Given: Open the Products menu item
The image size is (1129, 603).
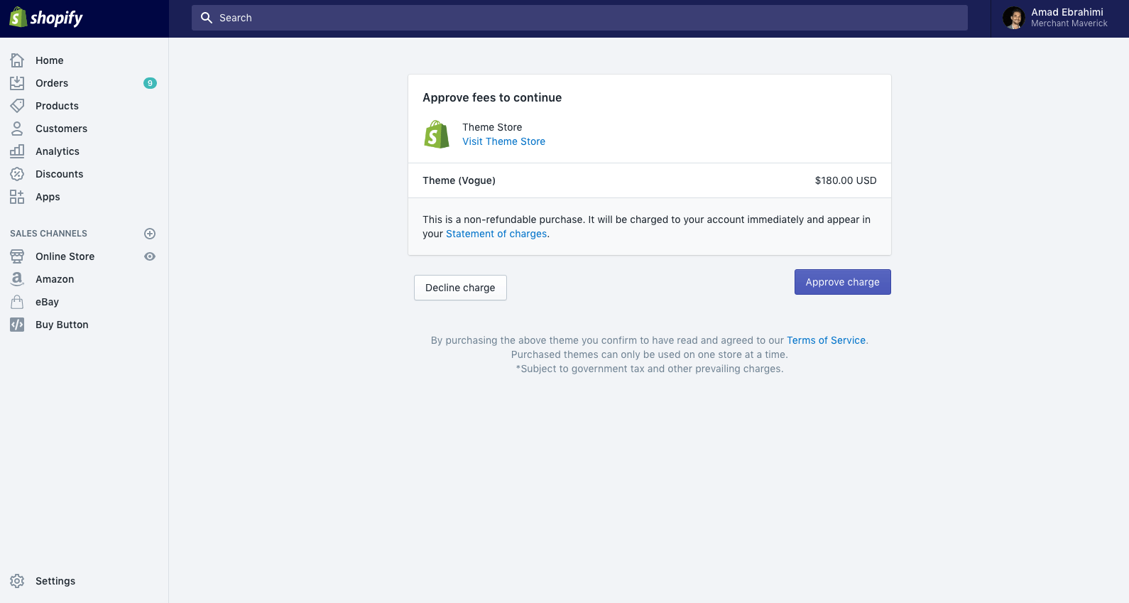Looking at the screenshot, I should click(57, 106).
